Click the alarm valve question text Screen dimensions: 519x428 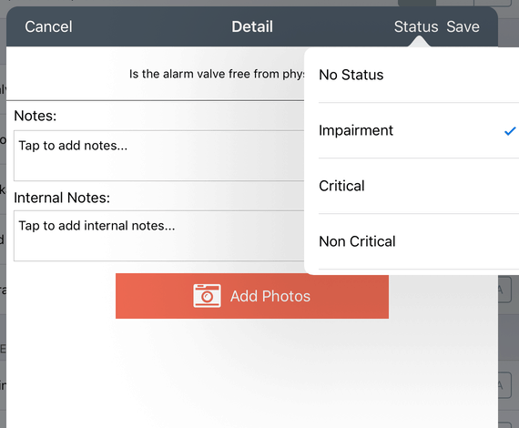[217, 74]
